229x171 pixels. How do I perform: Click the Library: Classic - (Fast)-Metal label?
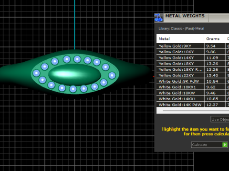[181, 28]
